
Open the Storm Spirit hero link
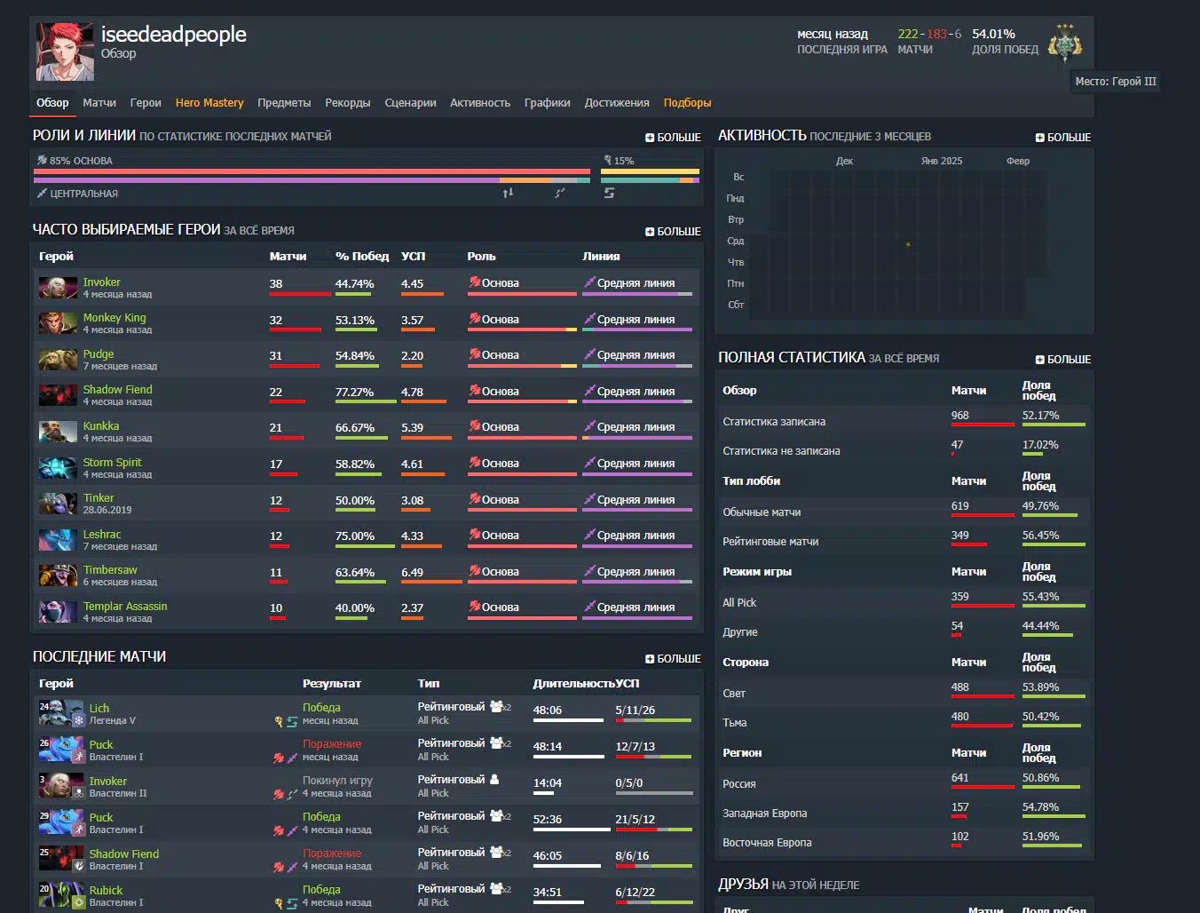click(112, 463)
